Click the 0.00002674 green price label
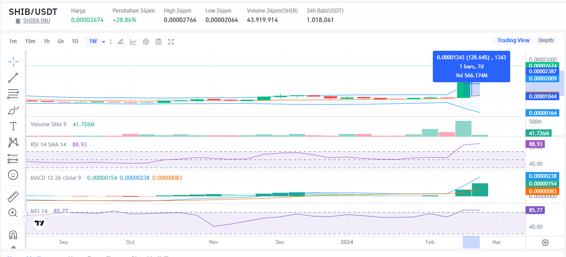Screen dimensions: 566x257 pyautogui.click(x=543, y=66)
